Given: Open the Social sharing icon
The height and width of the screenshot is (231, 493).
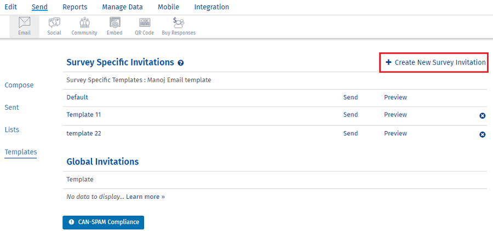Looking at the screenshot, I should pyautogui.click(x=54, y=23).
